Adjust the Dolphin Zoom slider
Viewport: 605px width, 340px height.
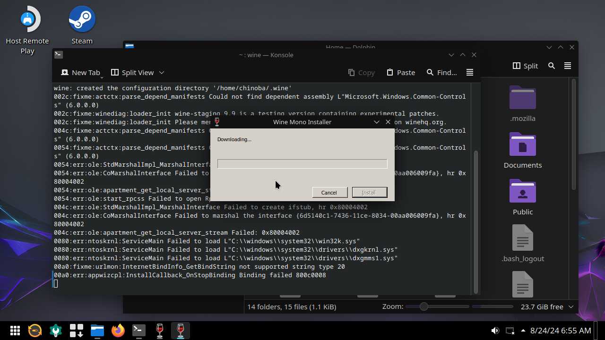tap(424, 306)
